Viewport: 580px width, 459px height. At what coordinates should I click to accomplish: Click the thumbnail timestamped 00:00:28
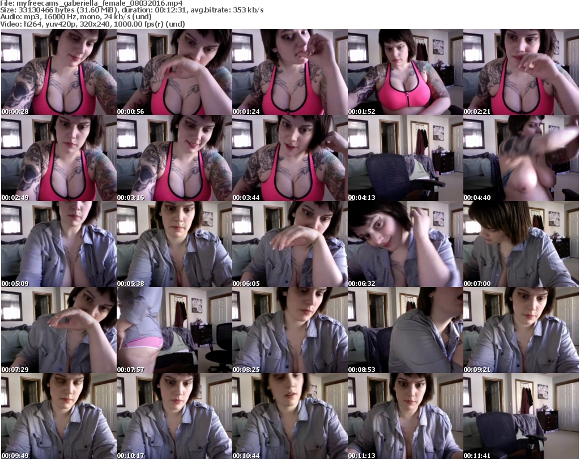pyautogui.click(x=58, y=72)
